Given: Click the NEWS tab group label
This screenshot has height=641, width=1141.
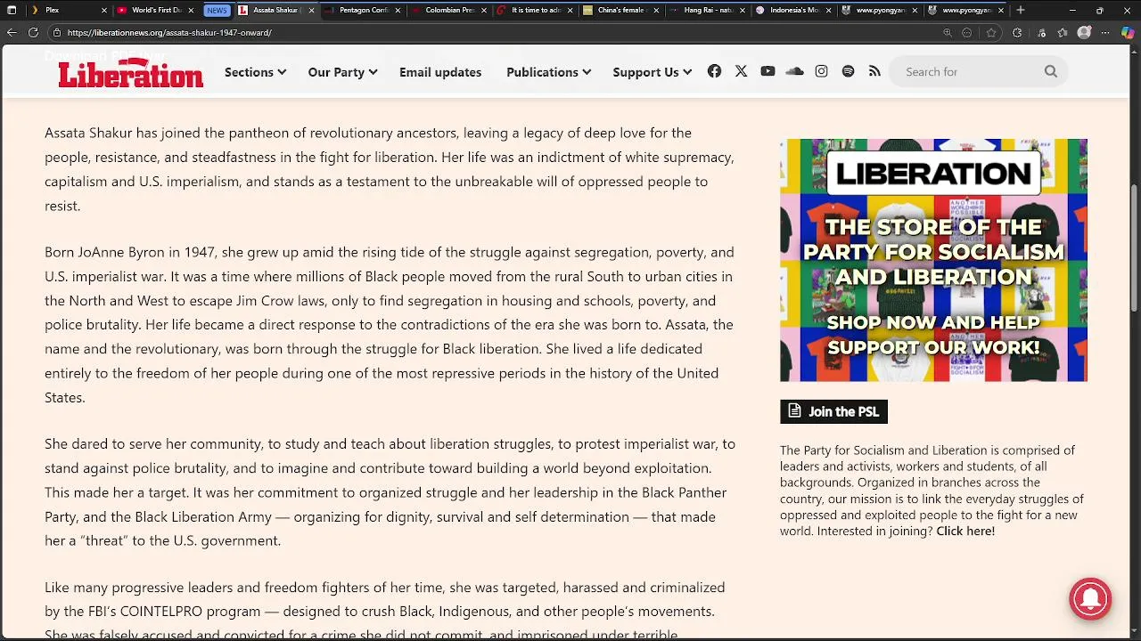Looking at the screenshot, I should [x=217, y=10].
